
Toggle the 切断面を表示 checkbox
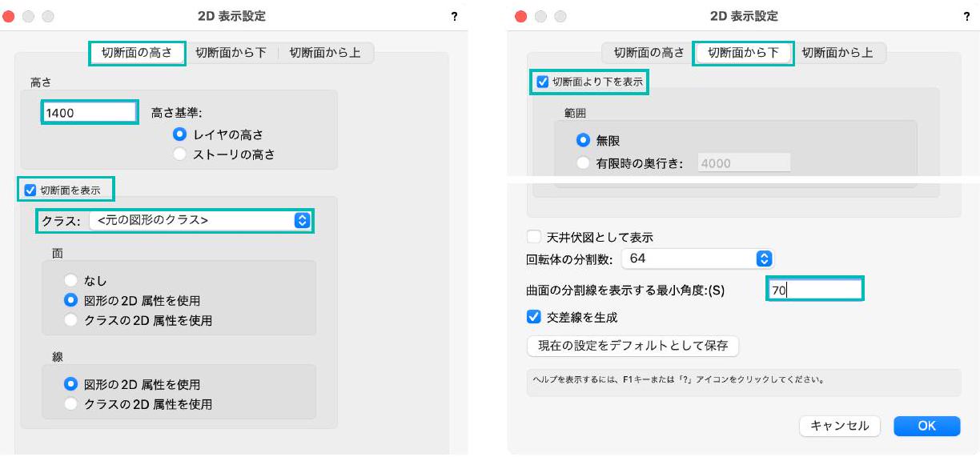30,190
